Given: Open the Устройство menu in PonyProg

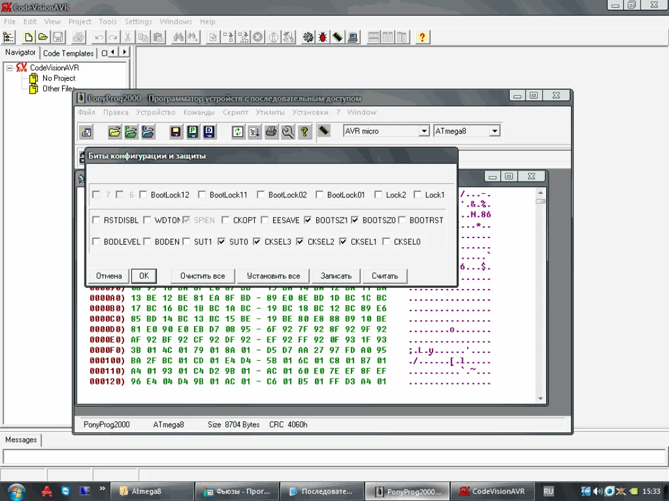Looking at the screenshot, I should point(156,112).
